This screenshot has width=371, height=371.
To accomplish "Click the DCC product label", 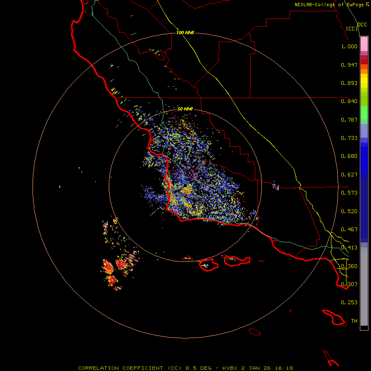I will pos(362,25).
